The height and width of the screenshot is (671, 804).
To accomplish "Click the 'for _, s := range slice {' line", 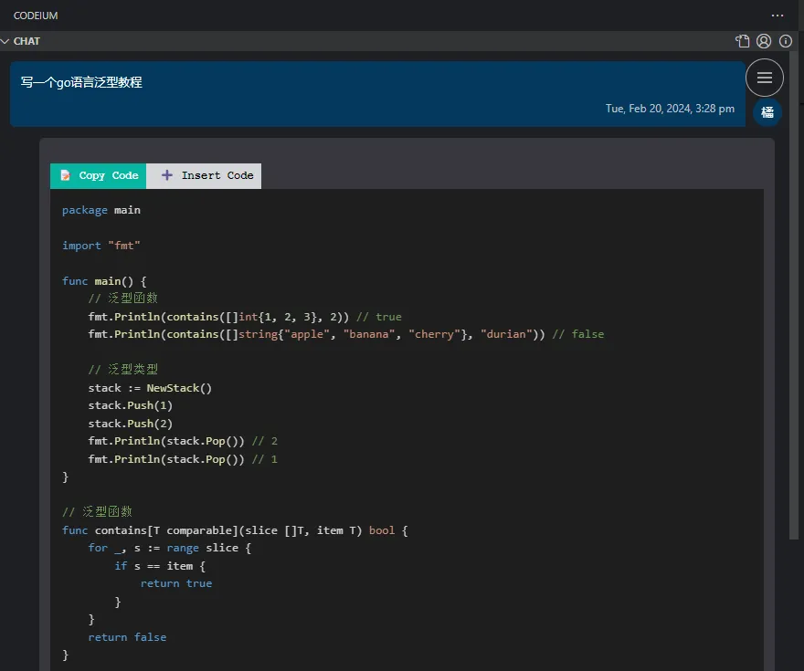I will pos(170,548).
